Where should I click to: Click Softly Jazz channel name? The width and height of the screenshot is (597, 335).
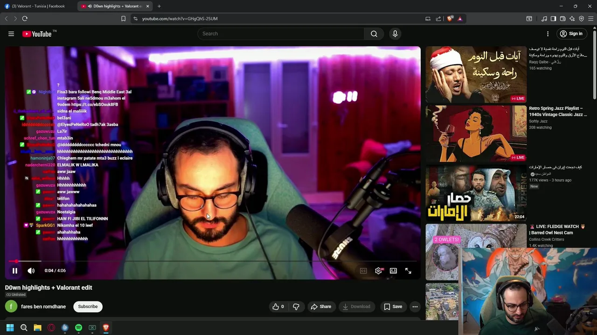pos(538,121)
